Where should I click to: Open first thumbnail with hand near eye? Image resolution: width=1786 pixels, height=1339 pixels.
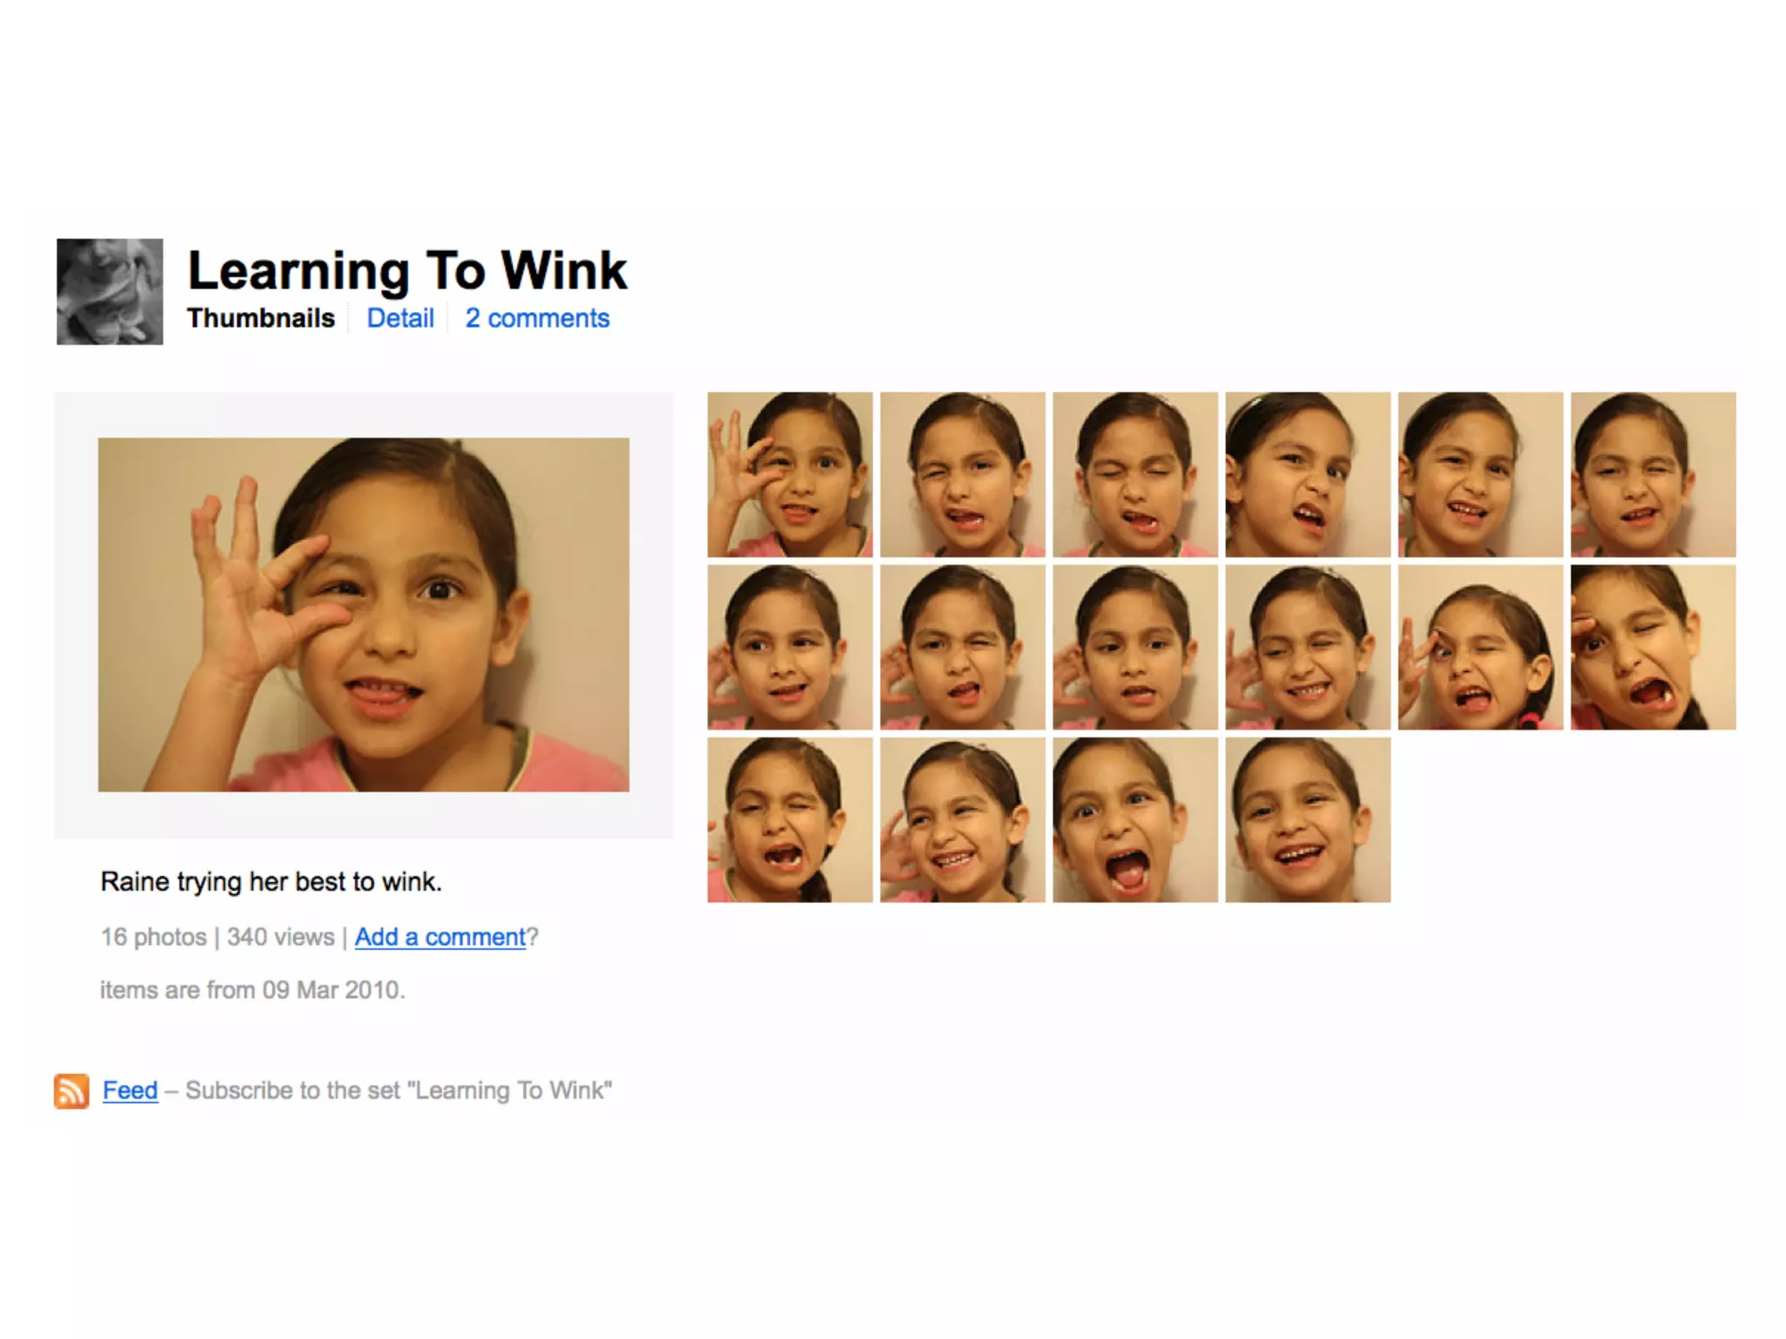point(790,474)
